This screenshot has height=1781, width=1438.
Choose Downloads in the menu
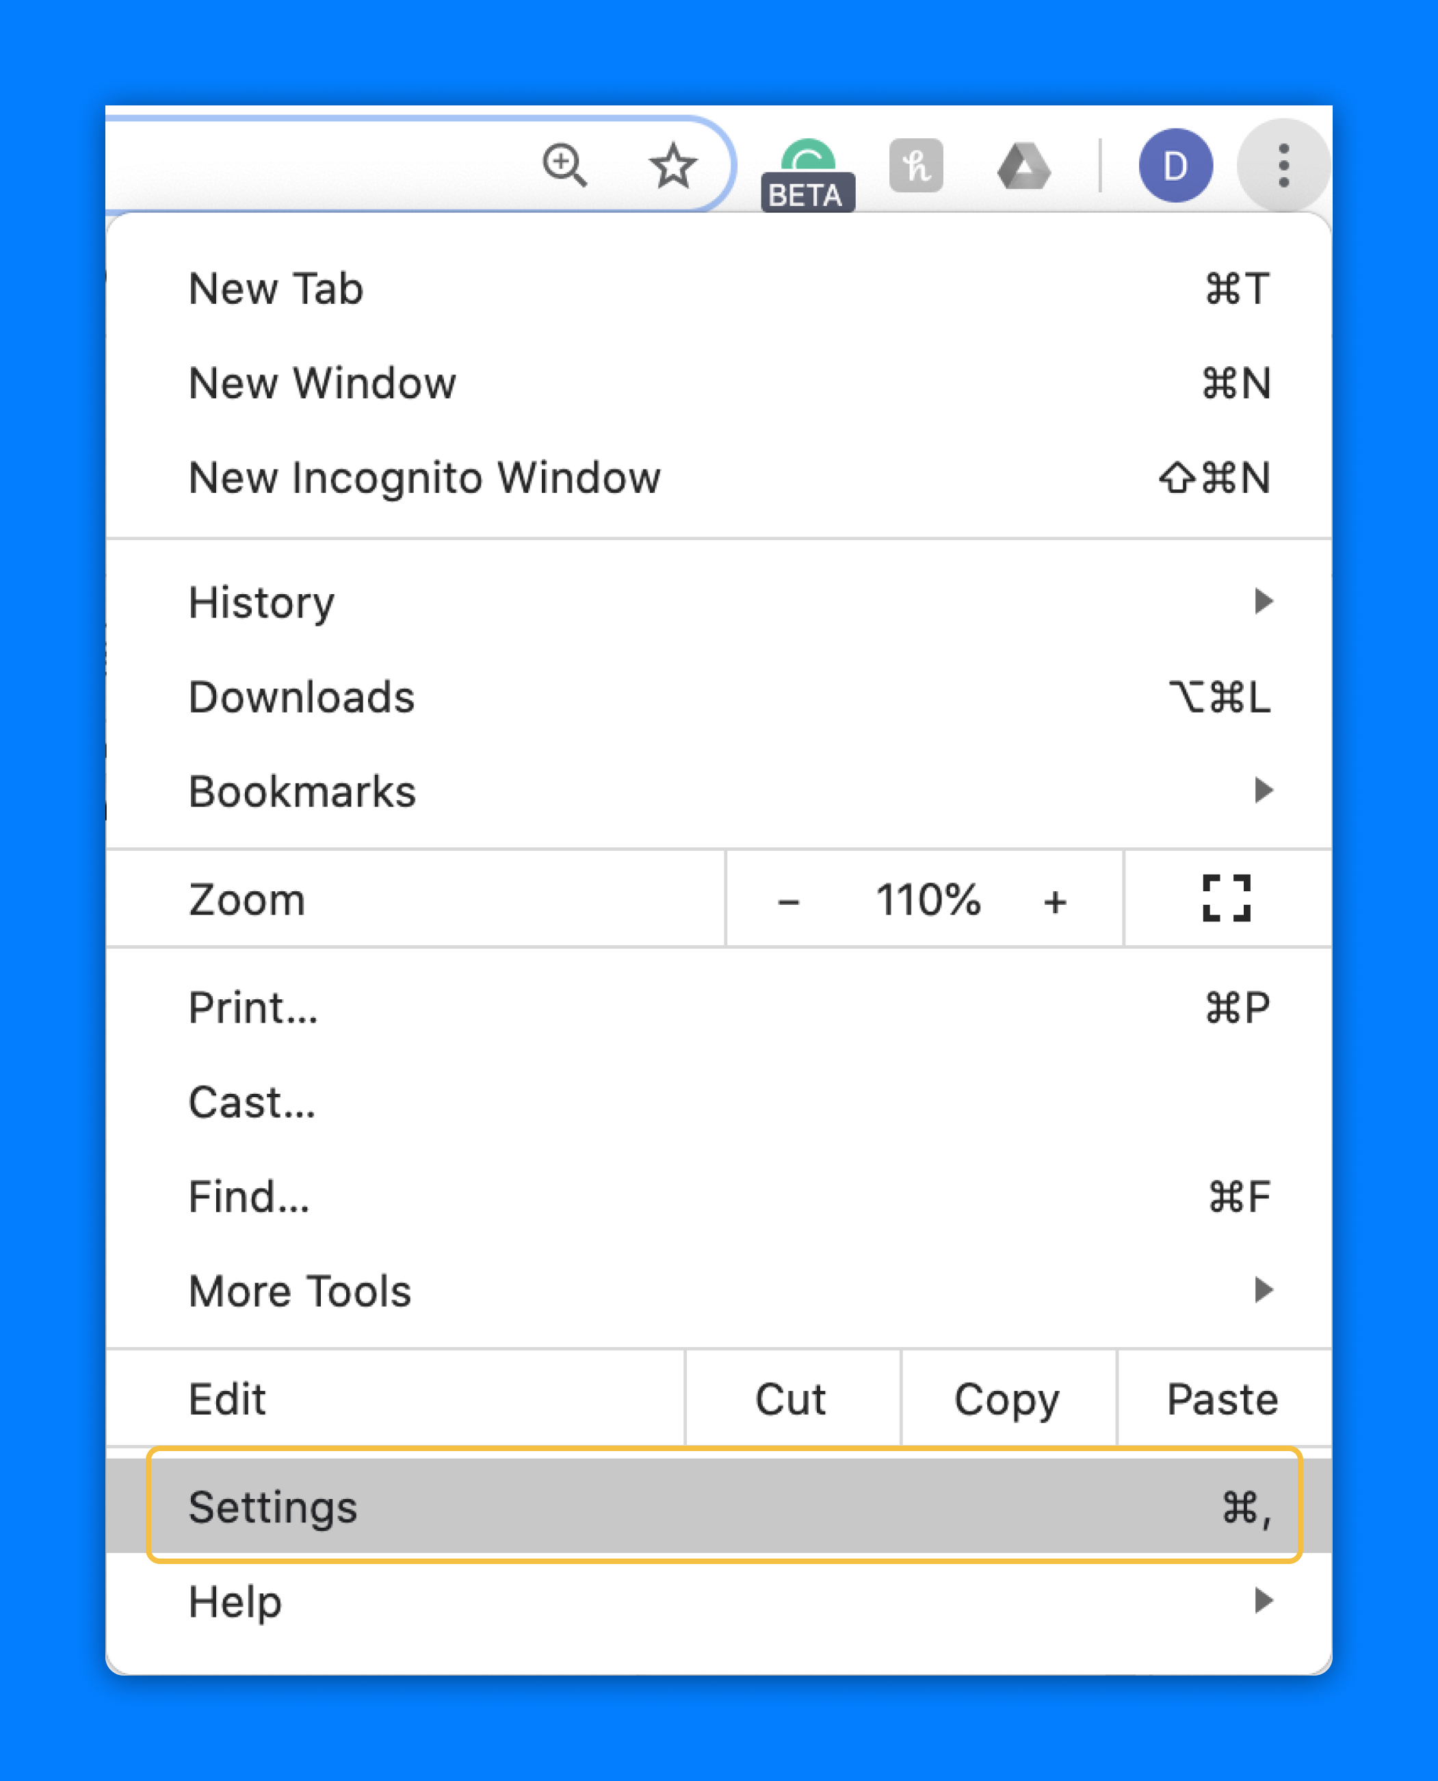coord(302,697)
